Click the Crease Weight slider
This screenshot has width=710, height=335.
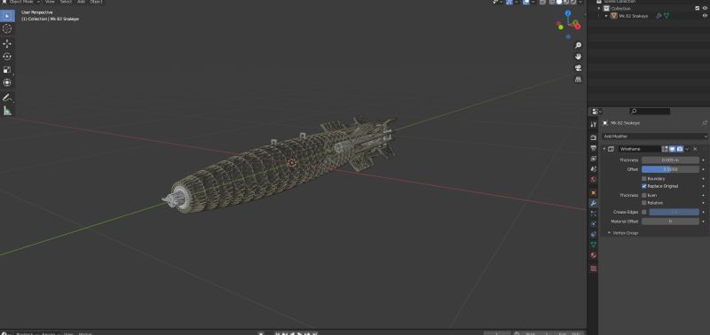674,212
